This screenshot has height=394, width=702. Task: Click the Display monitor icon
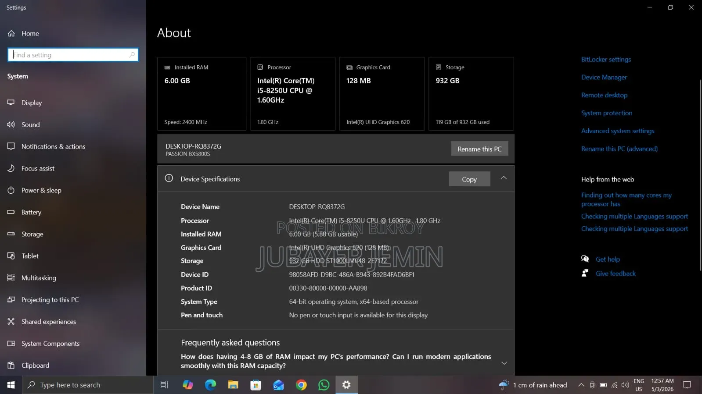[11, 103]
